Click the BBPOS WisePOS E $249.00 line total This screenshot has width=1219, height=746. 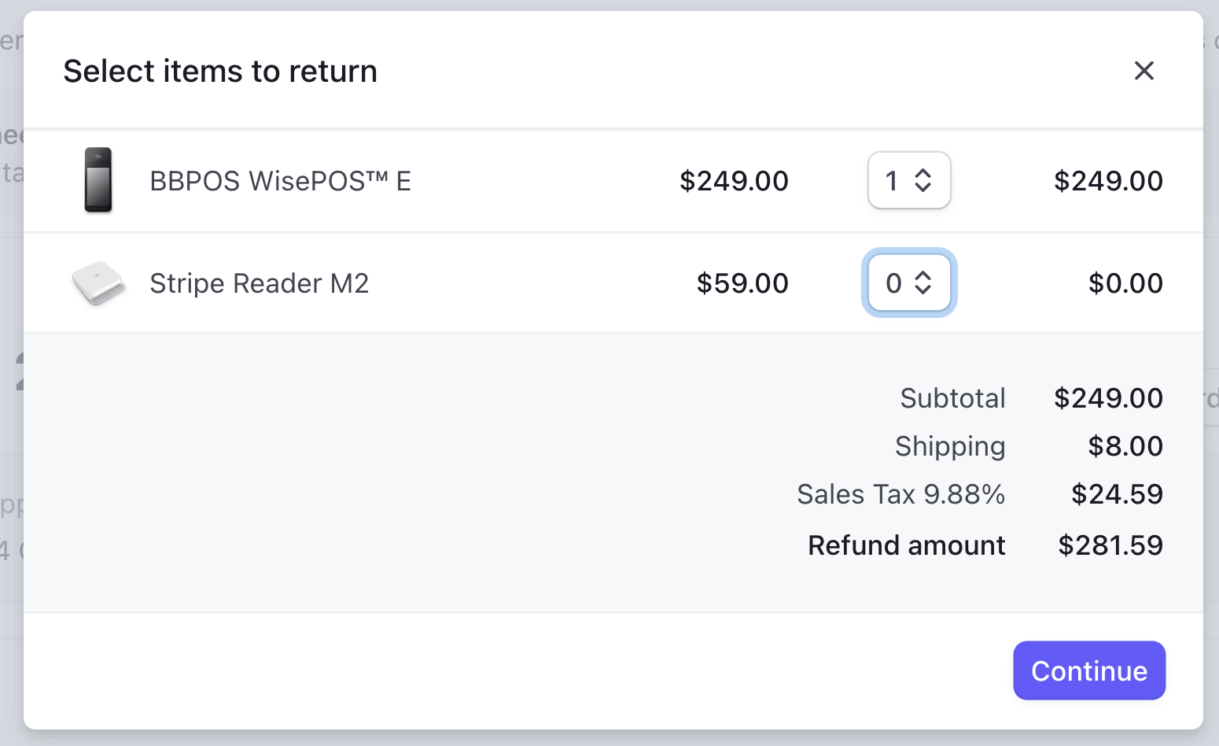coord(1108,181)
